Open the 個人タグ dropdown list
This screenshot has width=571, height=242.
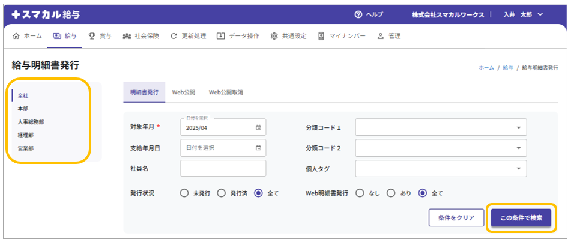pyautogui.click(x=518, y=169)
